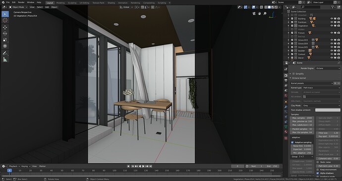
Task: Activate the Transform tool
Action: coord(5,46)
